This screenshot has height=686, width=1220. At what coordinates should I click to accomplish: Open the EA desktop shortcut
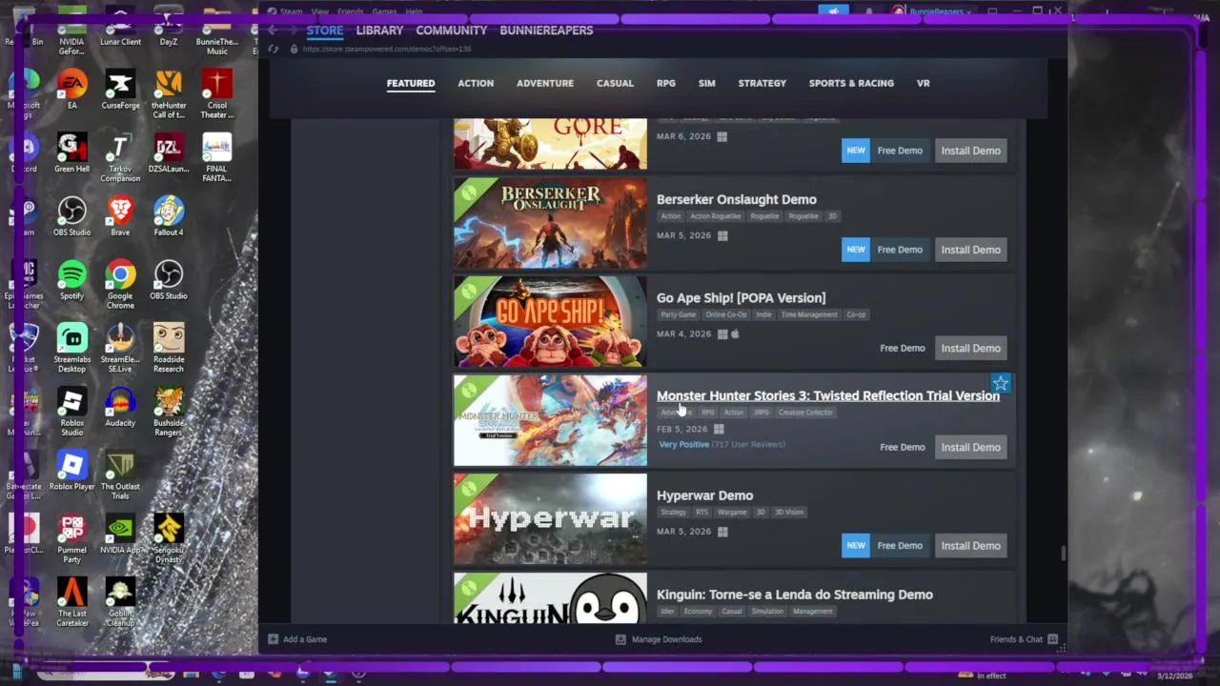tap(71, 90)
